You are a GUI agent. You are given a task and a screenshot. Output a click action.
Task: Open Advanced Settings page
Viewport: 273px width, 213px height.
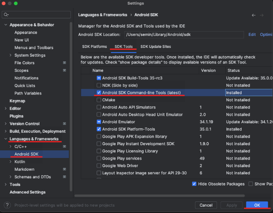(27, 192)
